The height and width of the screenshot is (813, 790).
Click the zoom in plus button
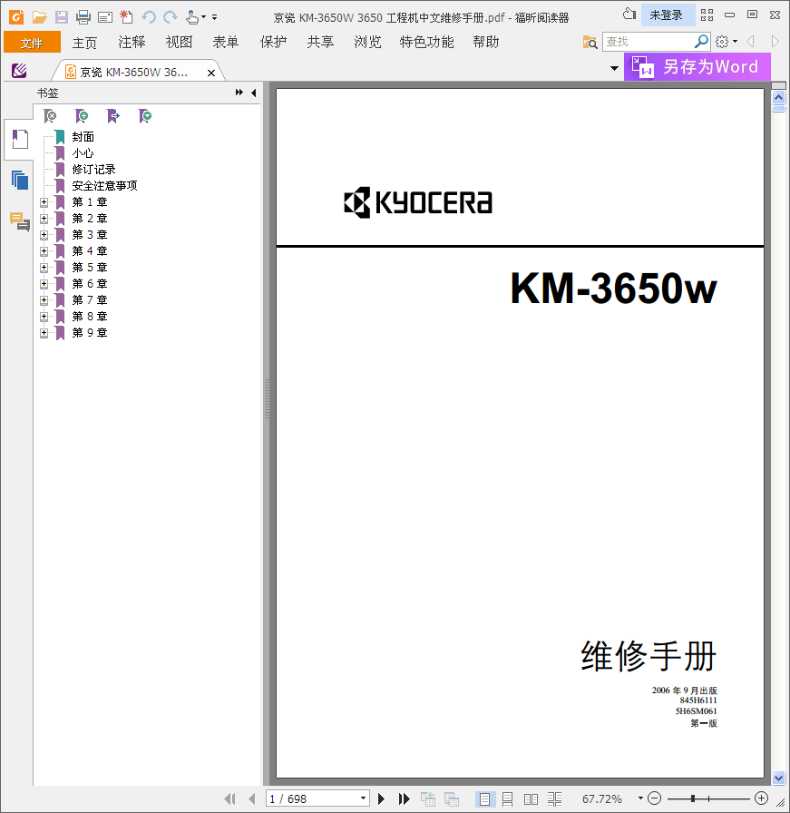(x=762, y=798)
